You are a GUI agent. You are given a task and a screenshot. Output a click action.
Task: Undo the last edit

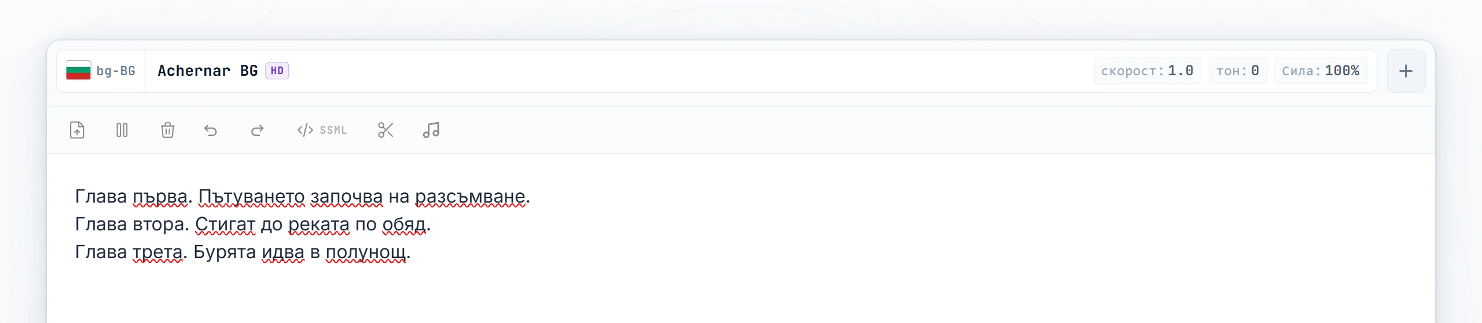211,130
